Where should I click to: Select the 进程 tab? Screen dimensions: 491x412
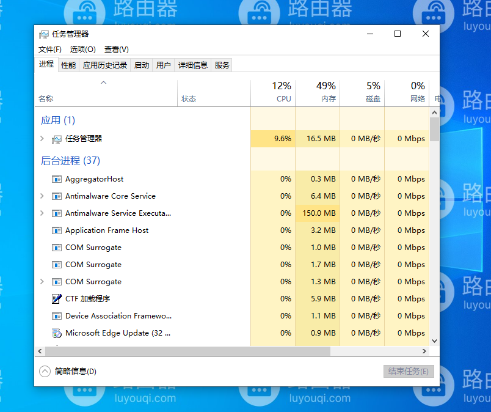click(x=46, y=64)
